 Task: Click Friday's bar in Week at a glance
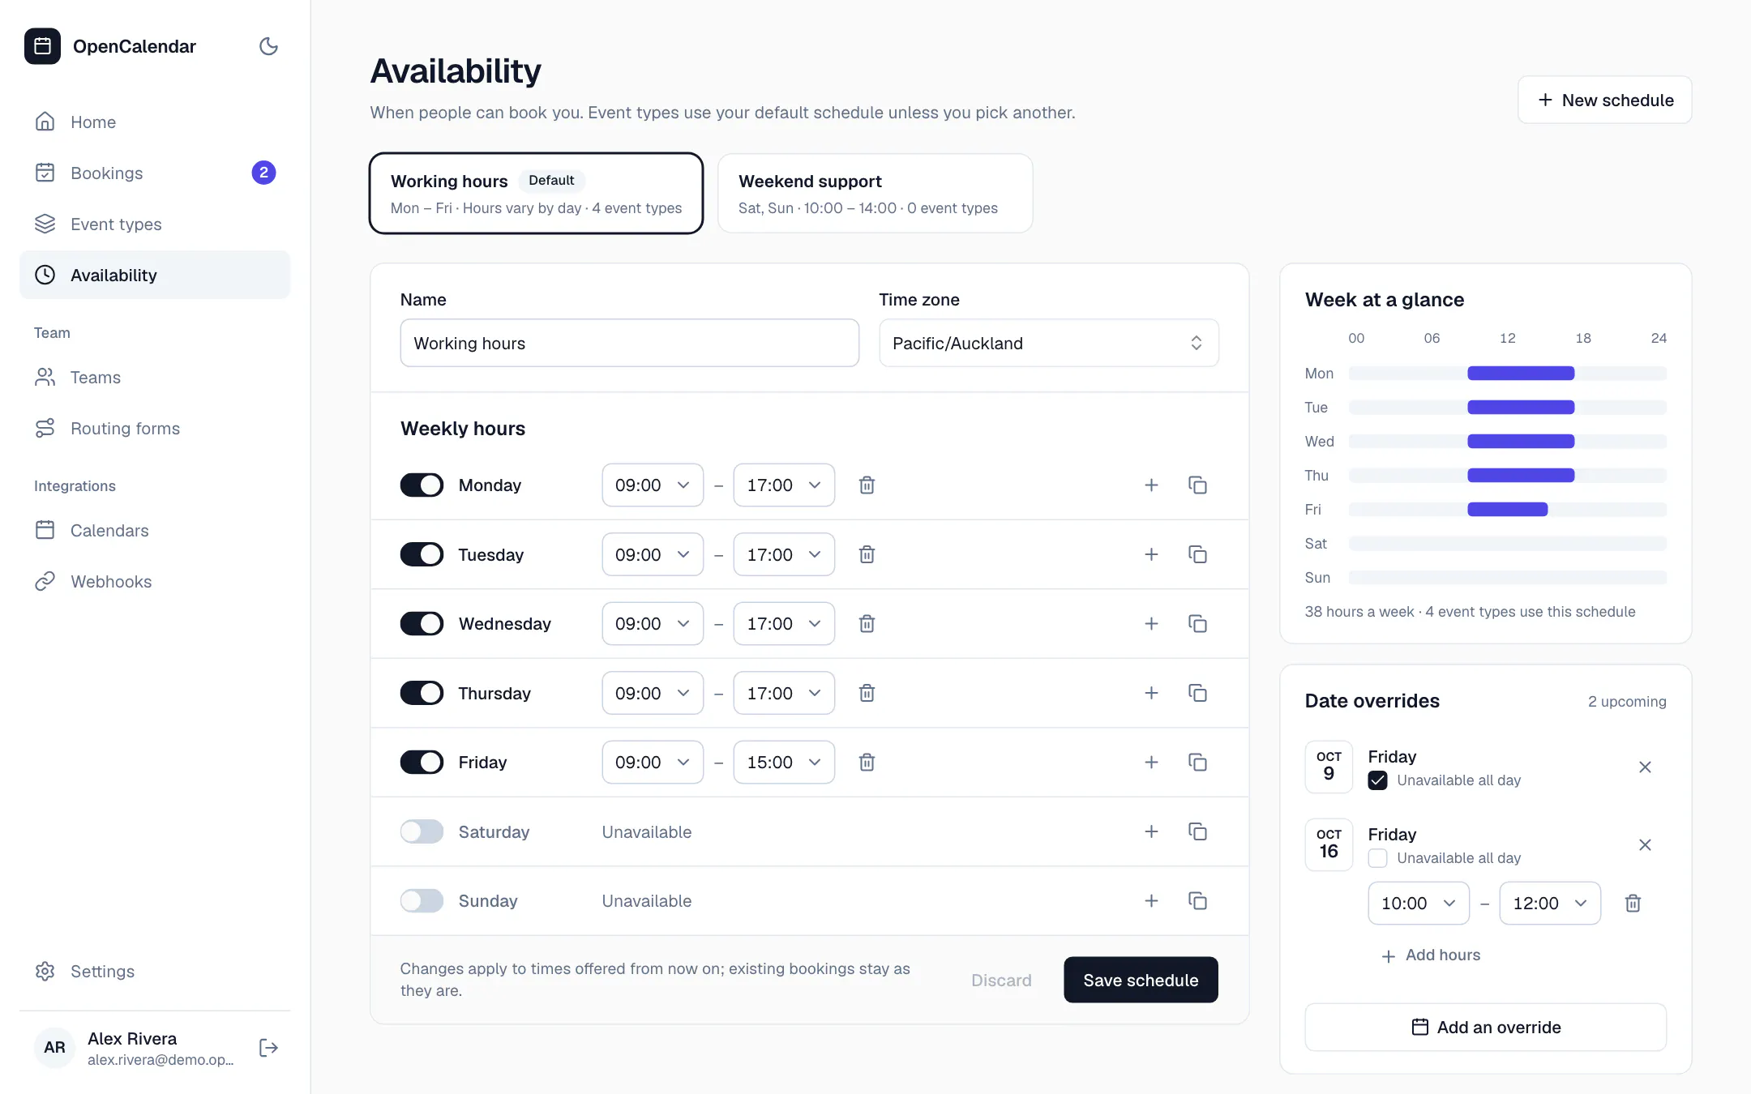[x=1507, y=510]
